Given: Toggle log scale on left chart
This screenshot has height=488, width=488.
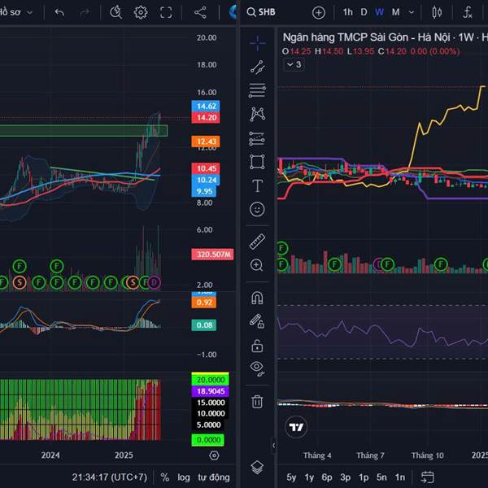Looking at the screenshot, I should click(x=184, y=477).
